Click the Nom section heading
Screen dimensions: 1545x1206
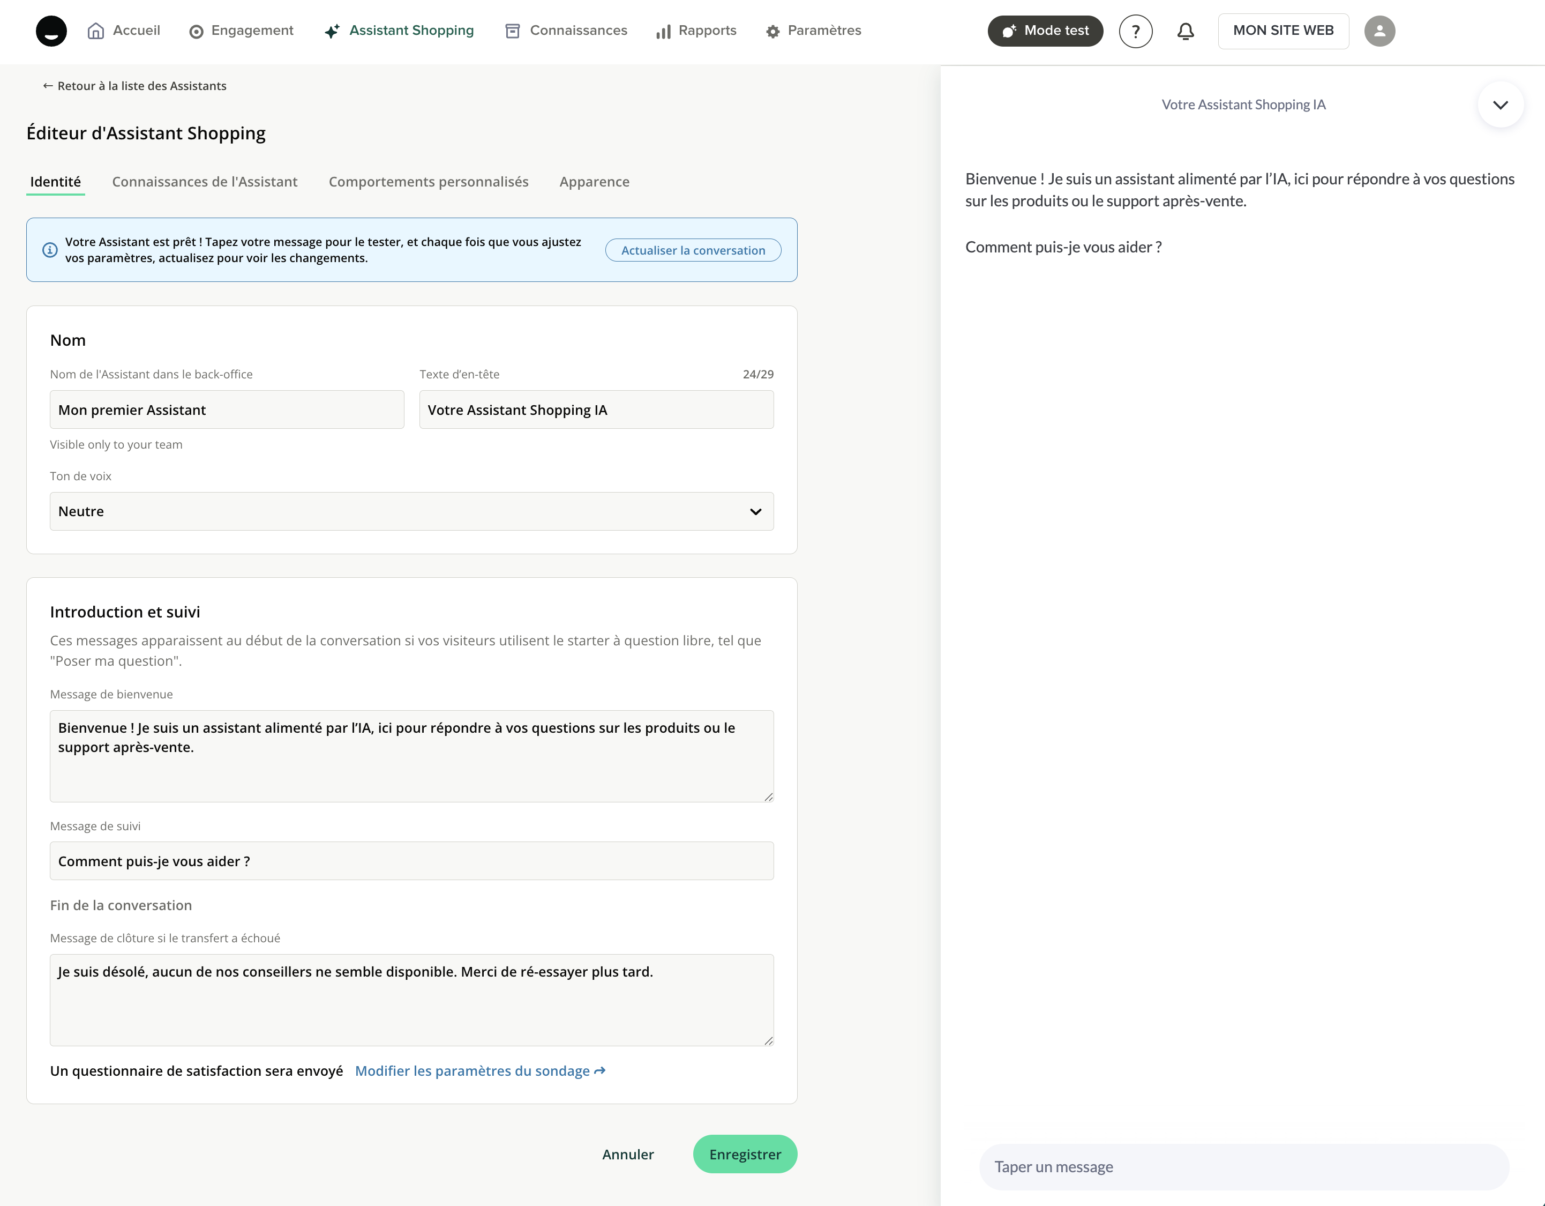tap(68, 340)
